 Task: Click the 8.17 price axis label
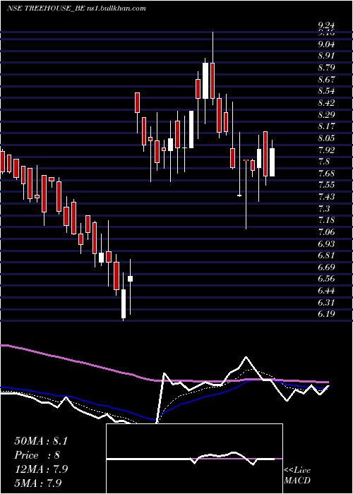[x=326, y=126]
